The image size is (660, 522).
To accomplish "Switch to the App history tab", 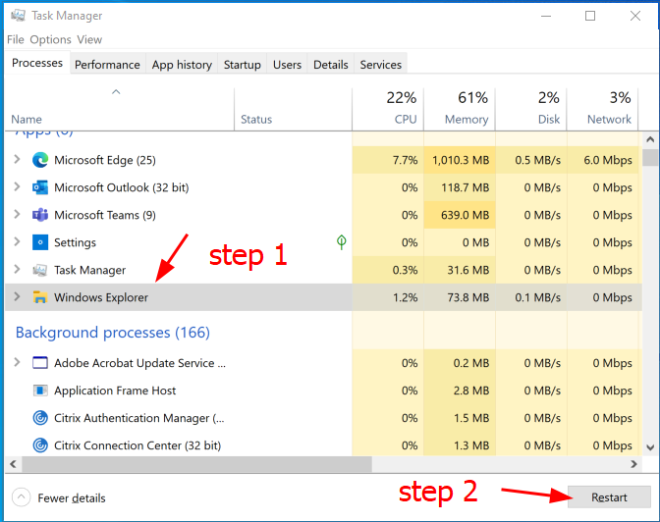I will pos(182,65).
